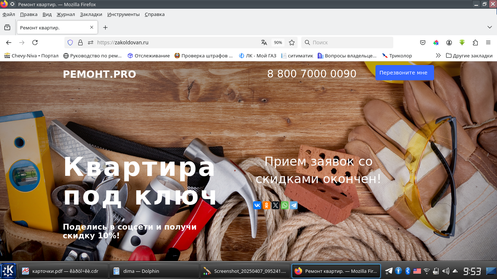Click the РЕМОНТ.PRO site logo
This screenshot has height=279, width=497.
99,74
